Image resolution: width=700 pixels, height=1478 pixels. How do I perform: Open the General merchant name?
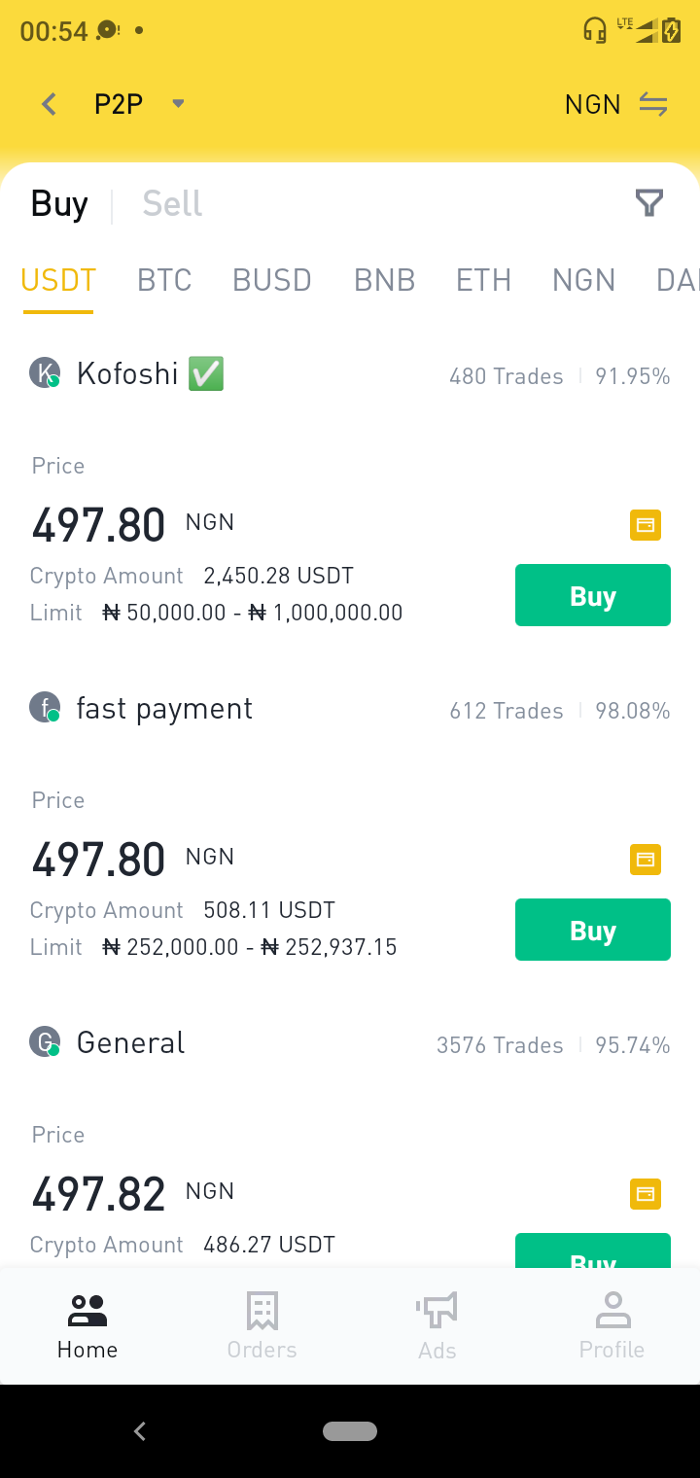click(130, 1042)
